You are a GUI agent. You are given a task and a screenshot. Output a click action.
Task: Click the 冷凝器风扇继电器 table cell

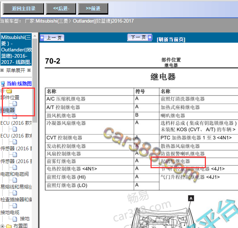point(89,127)
